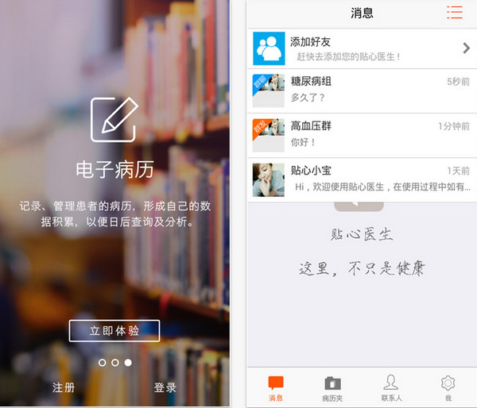Screen dimensions: 477x408
Task: Click the 消息 header title
Action: [x=362, y=13]
